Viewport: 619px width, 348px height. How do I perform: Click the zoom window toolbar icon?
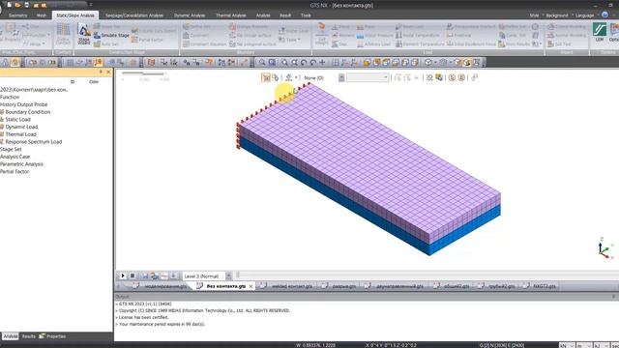pos(272,62)
